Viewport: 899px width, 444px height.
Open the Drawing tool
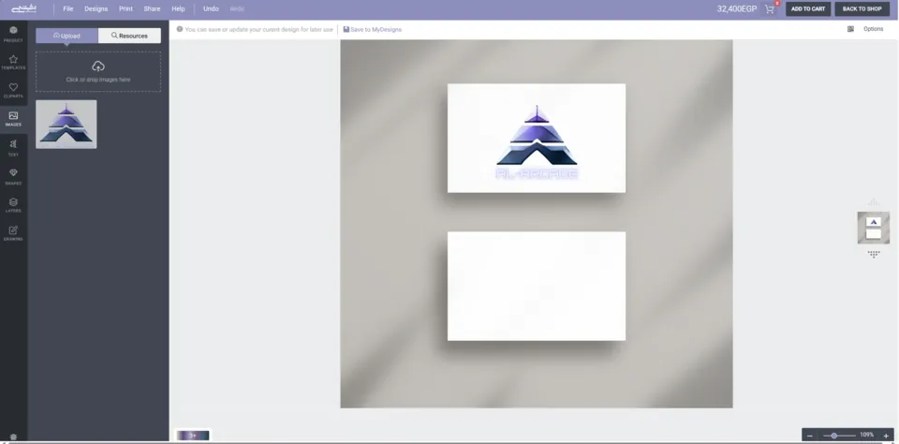pyautogui.click(x=13, y=233)
